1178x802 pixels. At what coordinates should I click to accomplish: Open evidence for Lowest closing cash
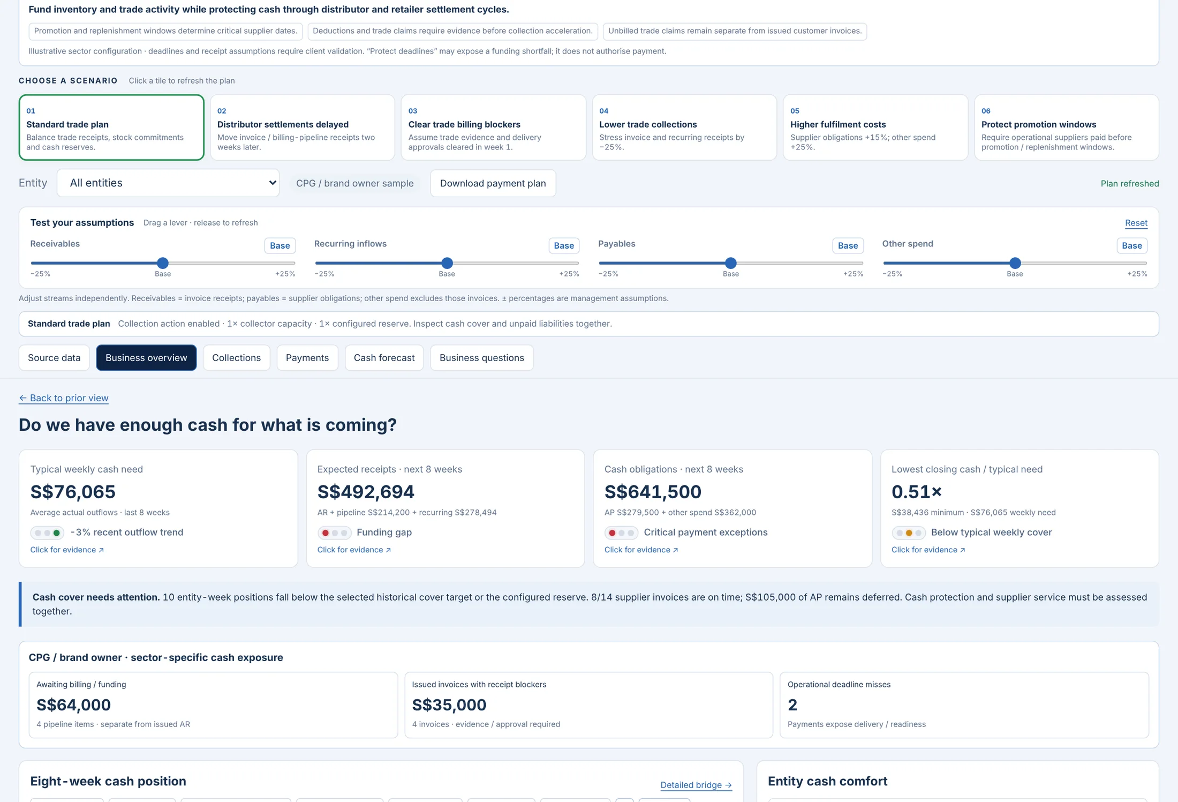(928, 550)
